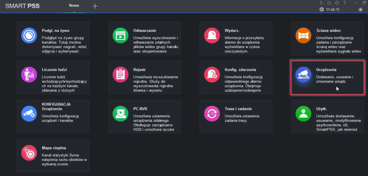Click the Użytk. user management icon

303,114
